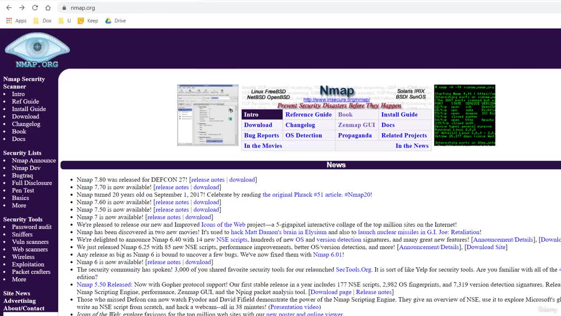The image size is (561, 316).
Task: Open Install Guide in banner table
Action: (x=399, y=115)
